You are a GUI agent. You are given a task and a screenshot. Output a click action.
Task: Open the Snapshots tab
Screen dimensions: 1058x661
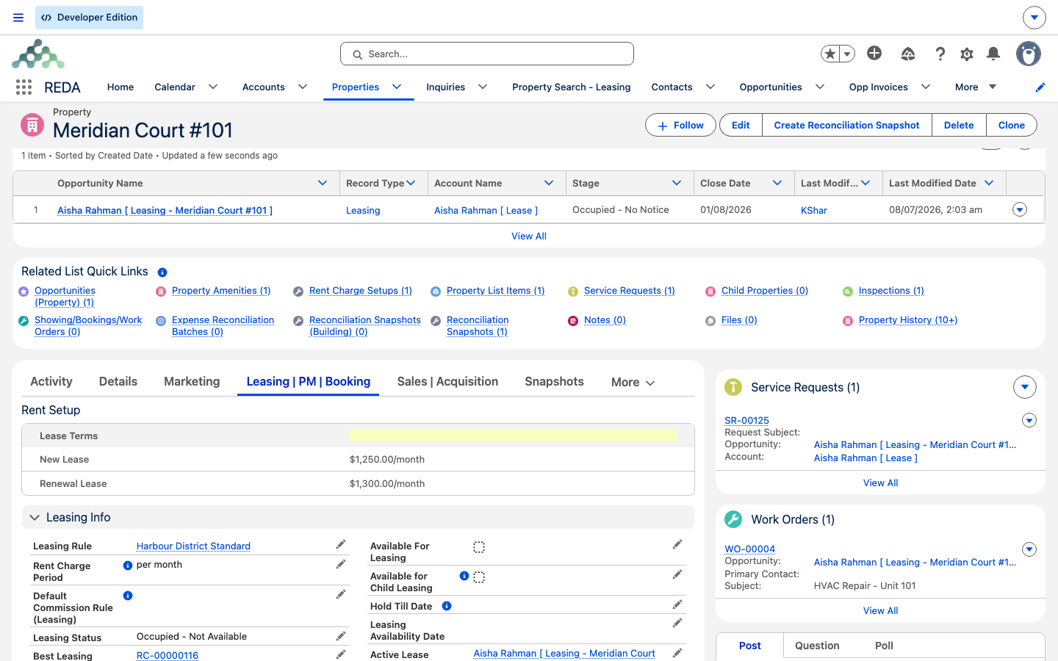pos(554,381)
